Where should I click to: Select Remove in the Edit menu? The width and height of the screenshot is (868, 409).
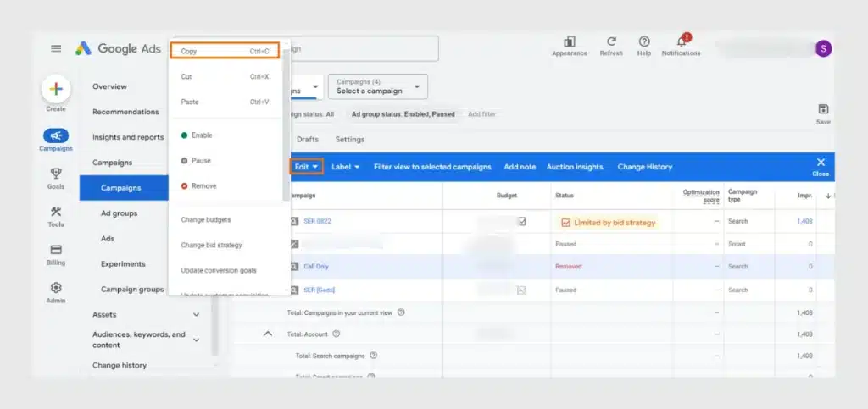coord(225,185)
